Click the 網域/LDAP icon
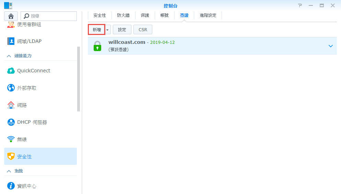The image size is (341, 194). point(11,41)
